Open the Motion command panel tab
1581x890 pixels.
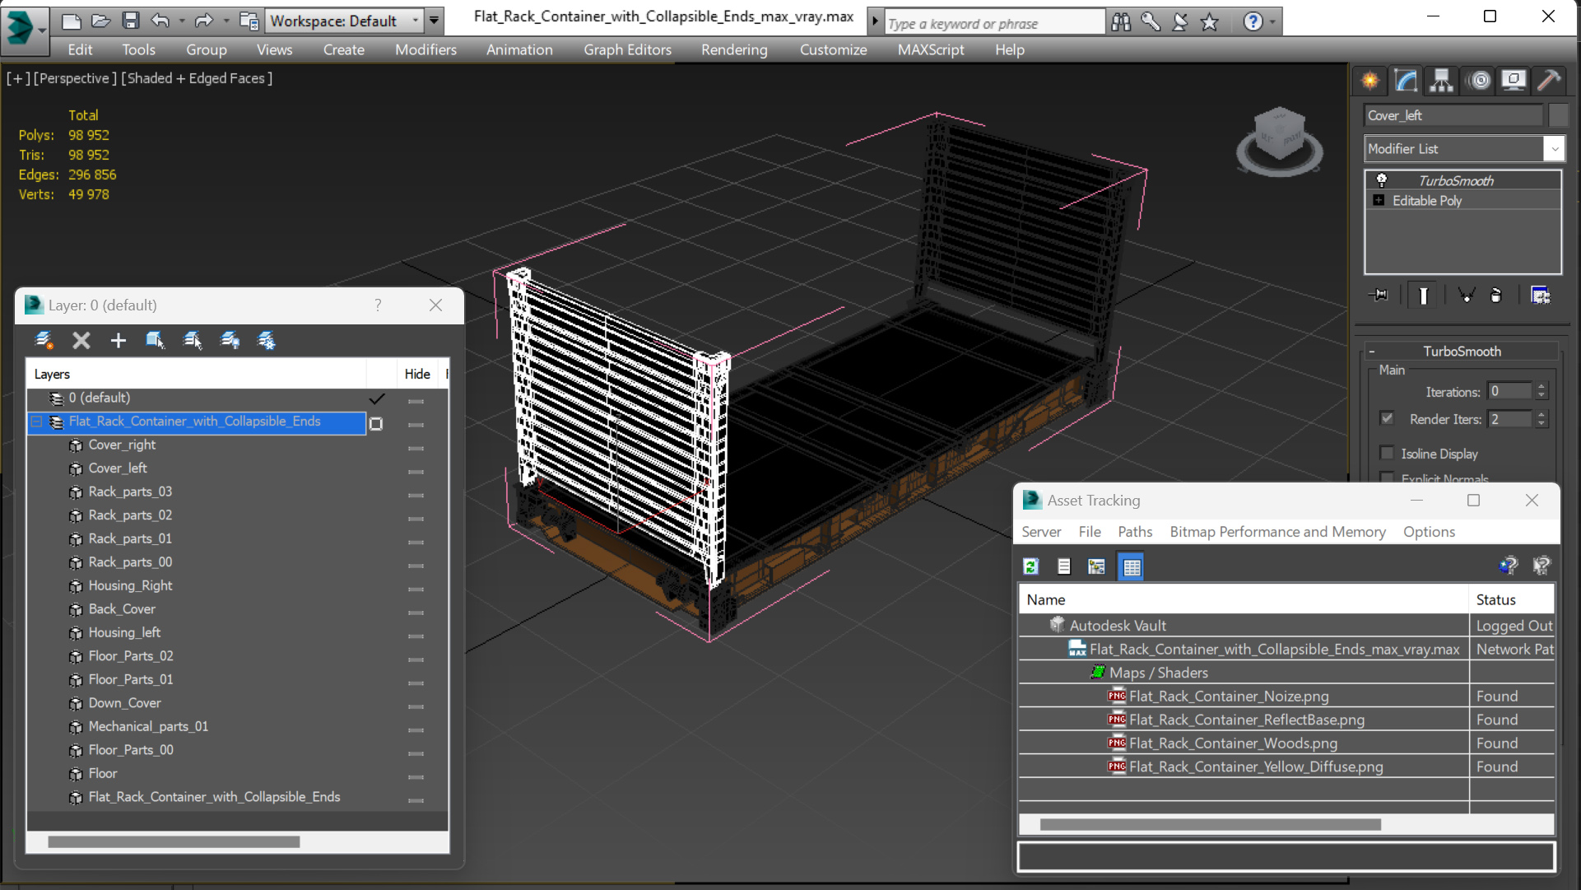[1479, 81]
